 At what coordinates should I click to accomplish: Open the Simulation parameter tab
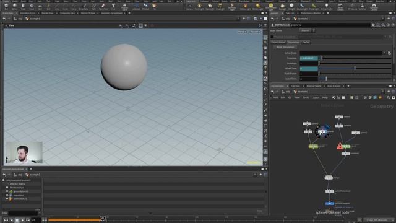pyautogui.click(x=294, y=42)
